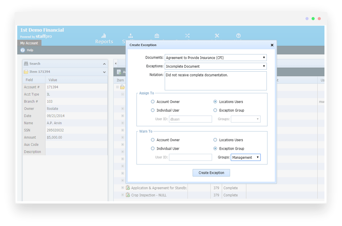Select Account Owner under Warn To
The width and height of the screenshot is (342, 226).
coord(153,140)
